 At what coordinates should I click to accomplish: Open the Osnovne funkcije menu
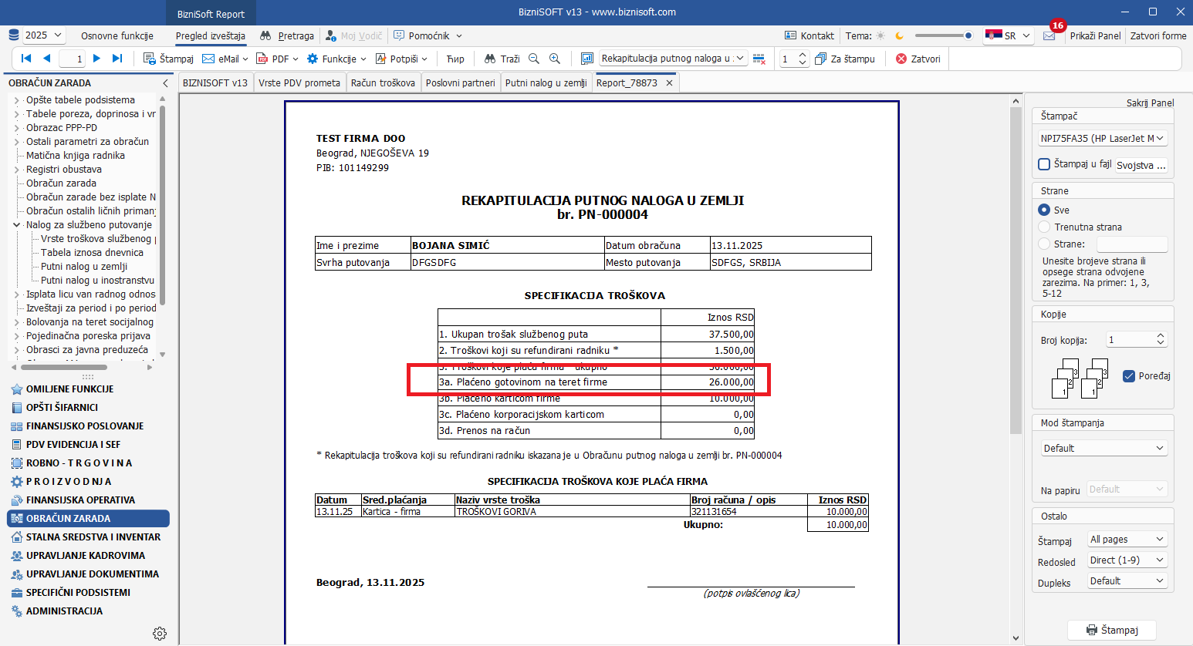(x=117, y=36)
